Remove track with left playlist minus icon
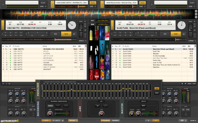Viewport: 198px width, 123px height. [6, 84]
